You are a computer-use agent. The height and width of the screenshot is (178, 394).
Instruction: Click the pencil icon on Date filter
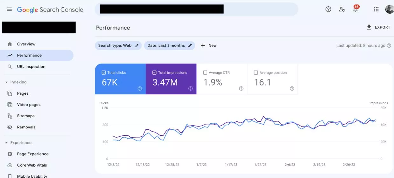[190, 45]
